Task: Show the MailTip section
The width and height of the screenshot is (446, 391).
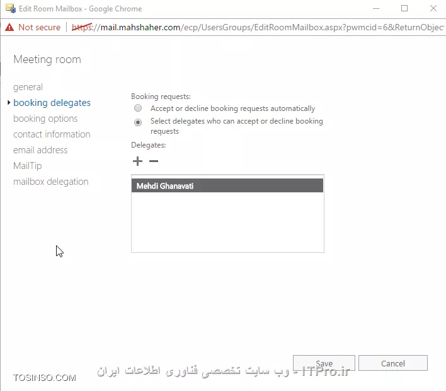Action: [28, 166]
